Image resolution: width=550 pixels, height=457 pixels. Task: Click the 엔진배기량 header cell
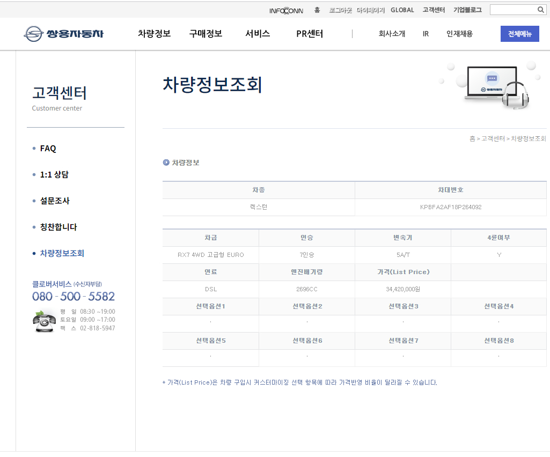pyautogui.click(x=307, y=272)
